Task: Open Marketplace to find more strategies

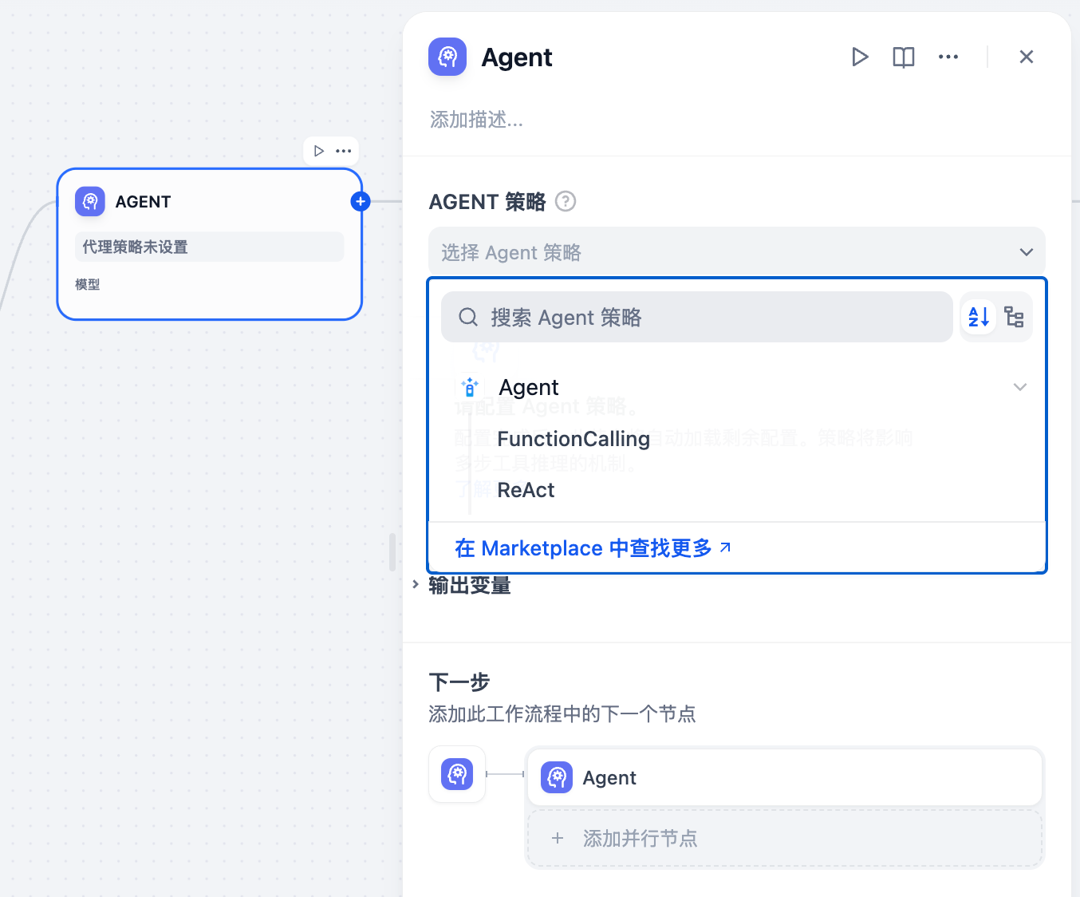Action: (593, 548)
